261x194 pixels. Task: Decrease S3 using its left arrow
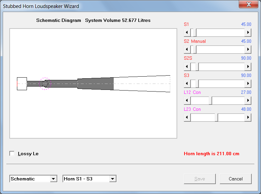187,84
